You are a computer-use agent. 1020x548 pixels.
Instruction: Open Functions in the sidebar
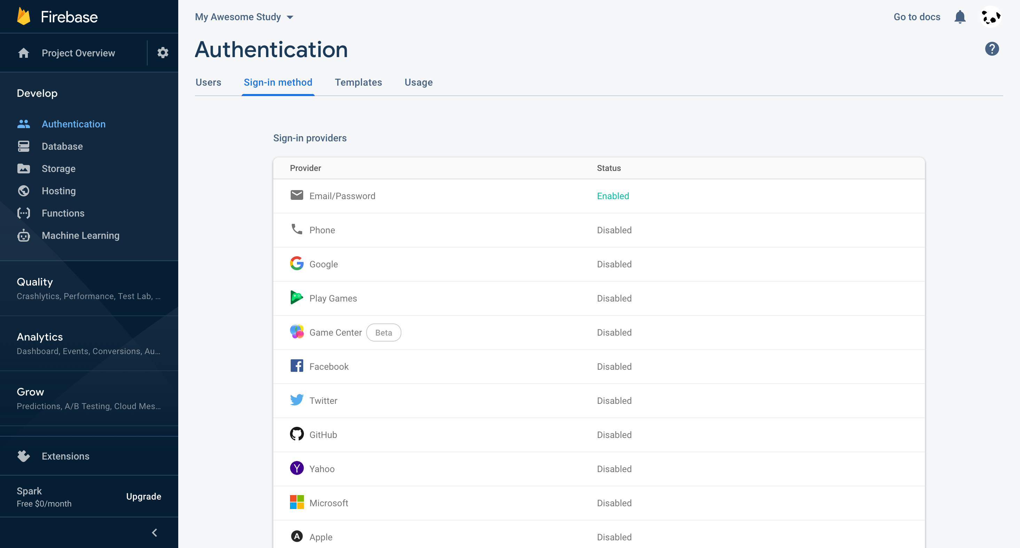tap(63, 213)
